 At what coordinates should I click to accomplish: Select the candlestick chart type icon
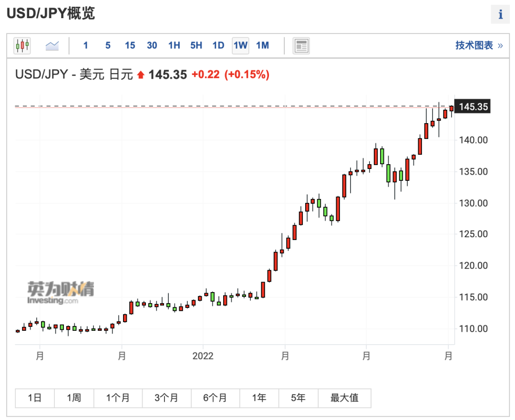coord(22,45)
